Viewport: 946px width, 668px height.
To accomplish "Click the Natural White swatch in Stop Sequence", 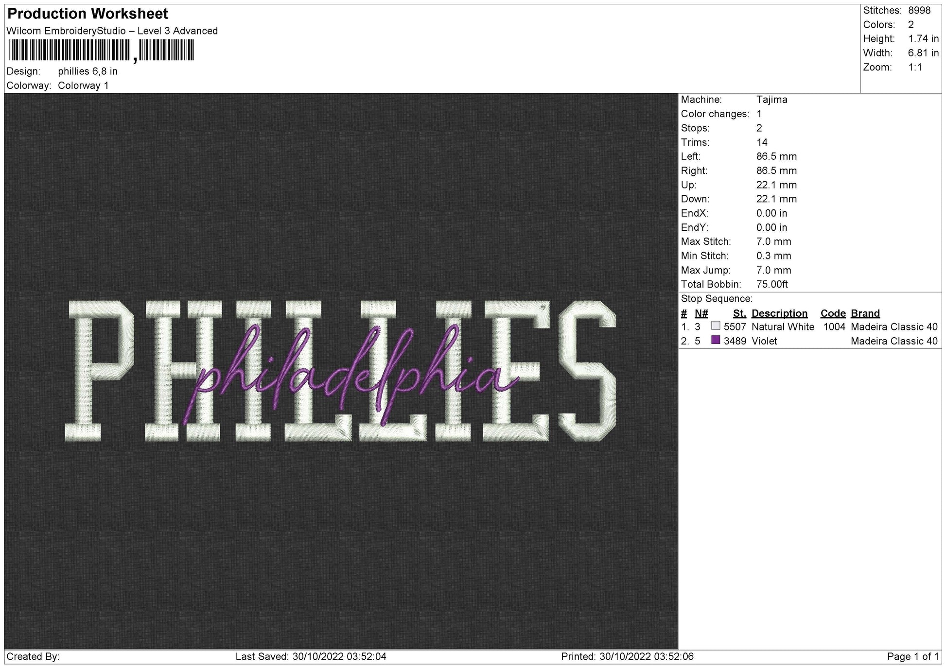I will point(715,327).
